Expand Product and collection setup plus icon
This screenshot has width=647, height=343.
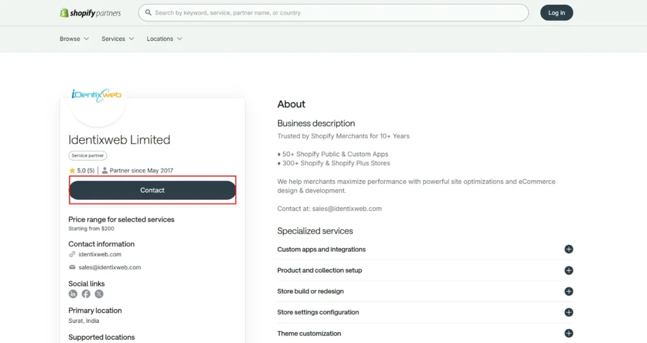click(x=569, y=270)
